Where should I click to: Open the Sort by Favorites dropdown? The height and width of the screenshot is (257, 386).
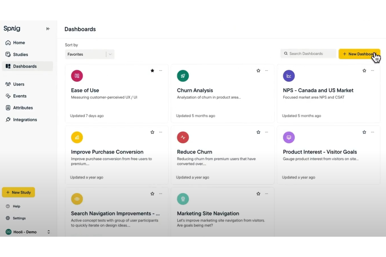click(89, 54)
